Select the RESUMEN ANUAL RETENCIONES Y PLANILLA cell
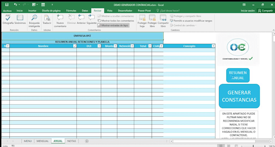The height and width of the screenshot is (147, 275). pos(82,42)
